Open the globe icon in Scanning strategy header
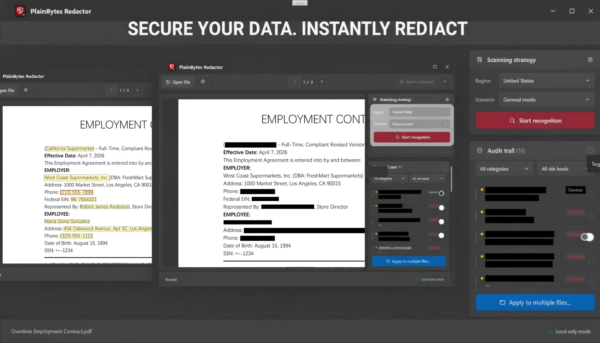Screen dimensions: 600x343 (590, 60)
